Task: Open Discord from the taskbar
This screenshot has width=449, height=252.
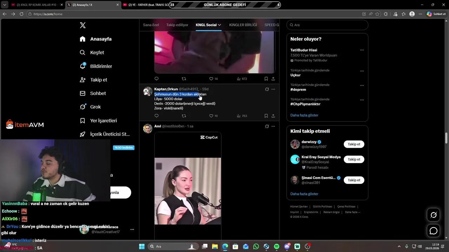Action: pos(287,246)
